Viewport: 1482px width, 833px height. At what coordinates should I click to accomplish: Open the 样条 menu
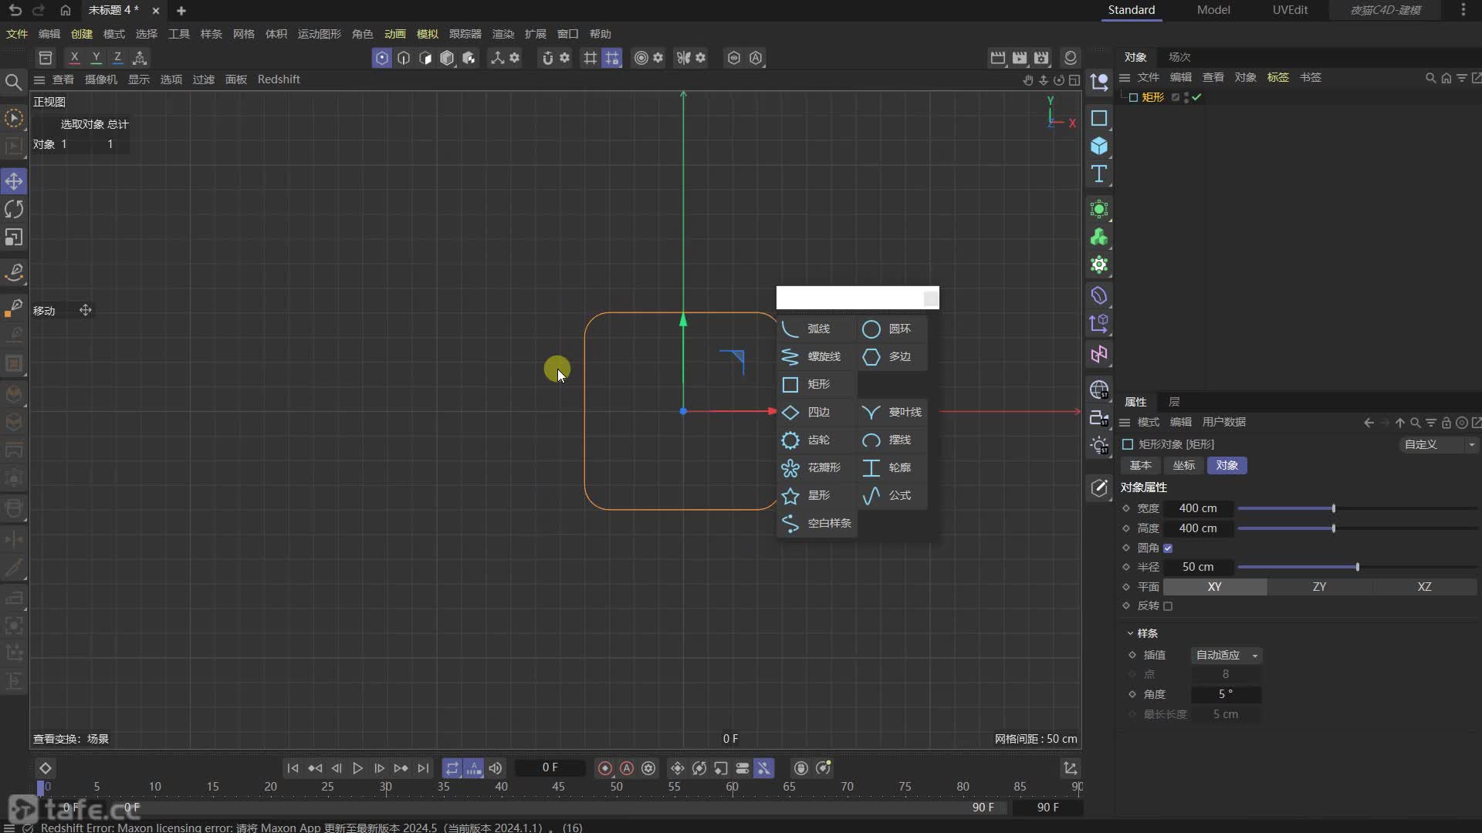(211, 34)
